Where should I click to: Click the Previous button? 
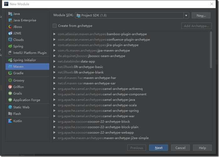137,148
